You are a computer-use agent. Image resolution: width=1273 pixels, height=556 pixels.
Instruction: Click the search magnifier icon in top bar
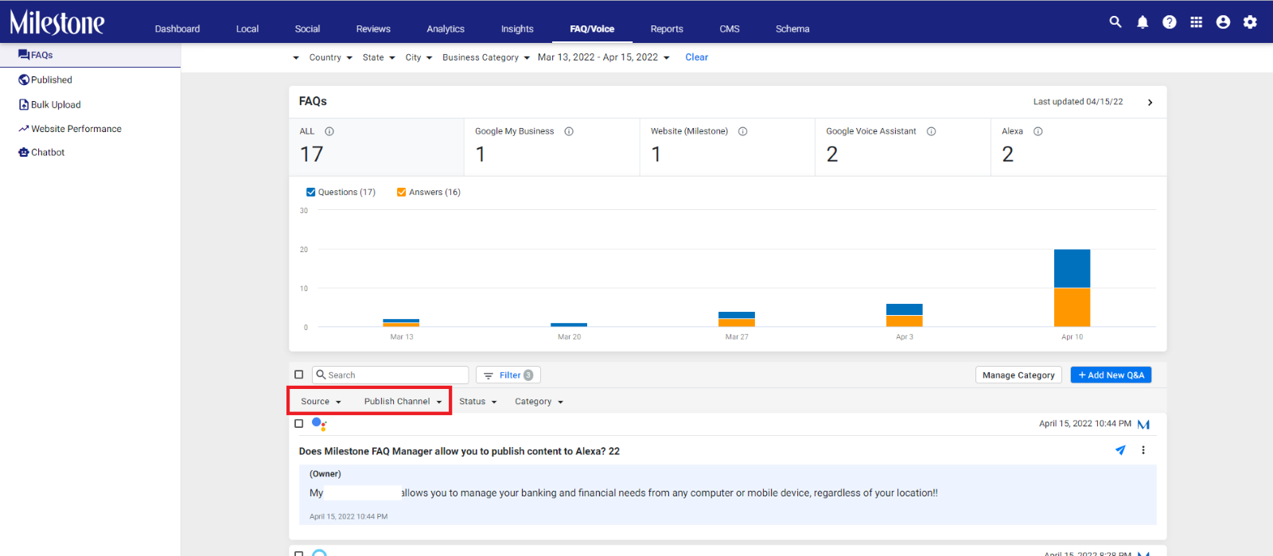pyautogui.click(x=1115, y=22)
